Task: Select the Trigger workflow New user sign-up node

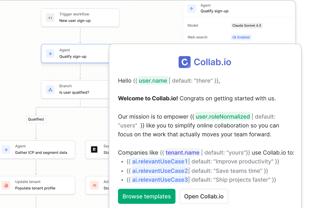Action: (80, 18)
